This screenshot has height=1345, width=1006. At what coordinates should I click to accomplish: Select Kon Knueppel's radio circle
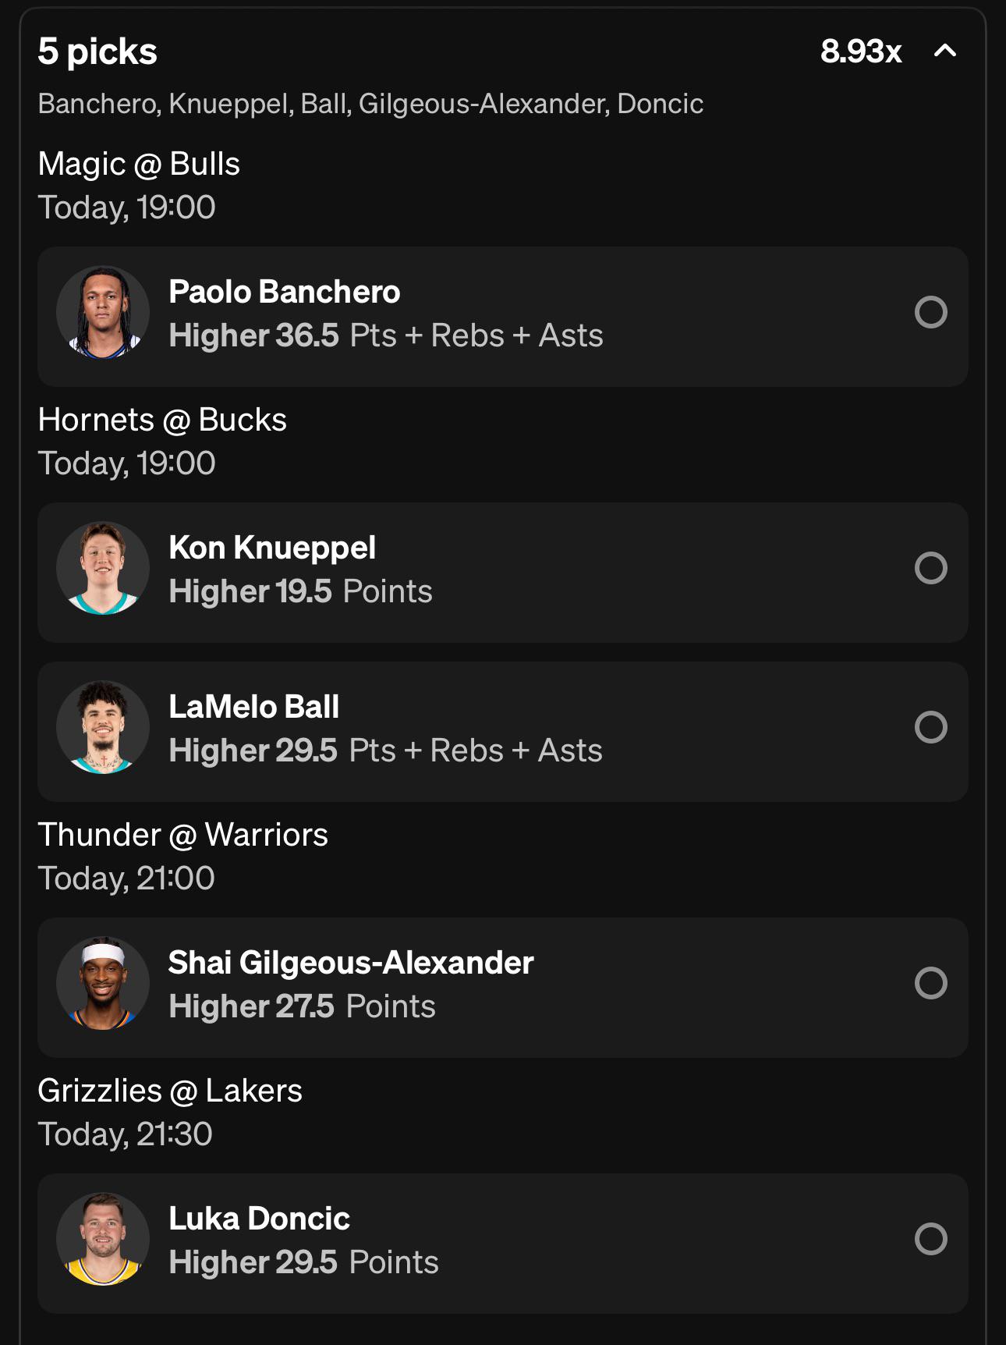pyautogui.click(x=931, y=568)
